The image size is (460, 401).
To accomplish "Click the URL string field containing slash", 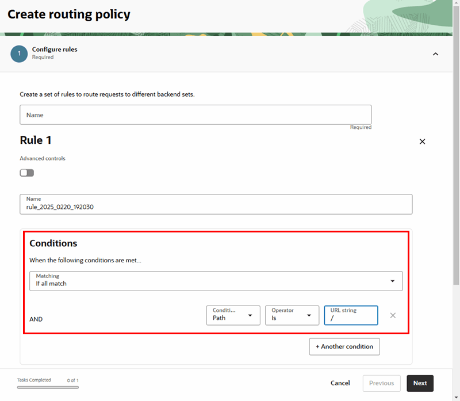I will point(351,315).
